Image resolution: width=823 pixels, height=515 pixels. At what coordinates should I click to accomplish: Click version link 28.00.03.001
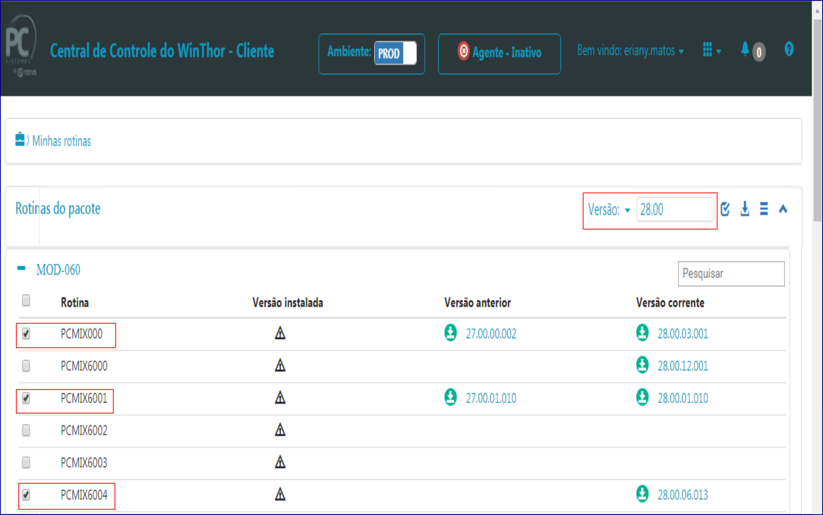(x=683, y=334)
